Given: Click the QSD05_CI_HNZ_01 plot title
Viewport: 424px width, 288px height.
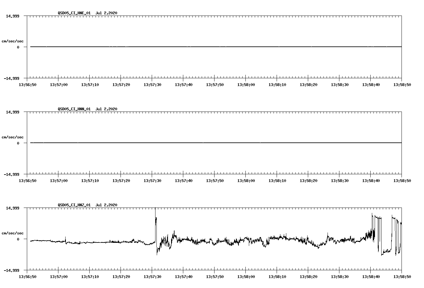Looking at the screenshot, I should click(87, 205).
